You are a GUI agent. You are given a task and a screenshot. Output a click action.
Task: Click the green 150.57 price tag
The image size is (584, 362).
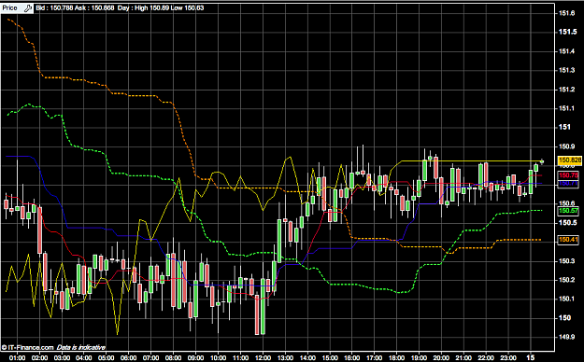pos(568,211)
